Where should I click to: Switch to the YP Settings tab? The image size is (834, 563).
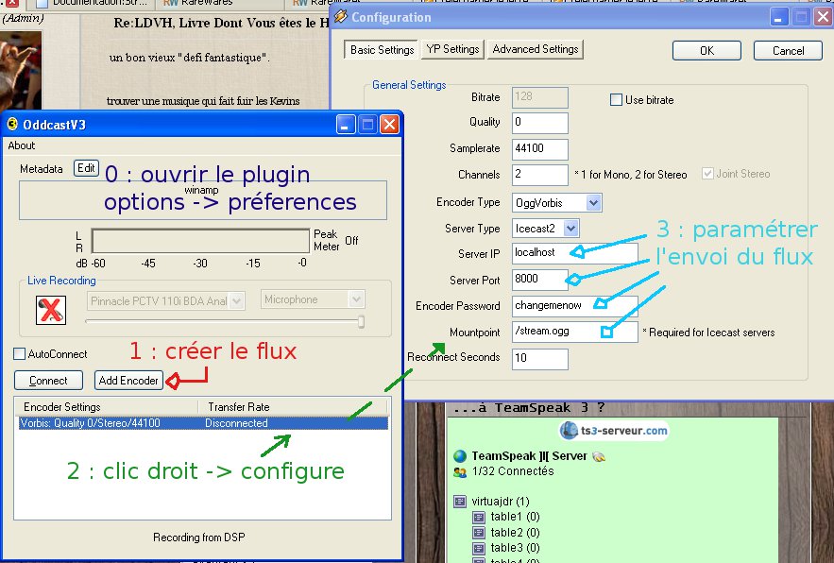coord(452,49)
